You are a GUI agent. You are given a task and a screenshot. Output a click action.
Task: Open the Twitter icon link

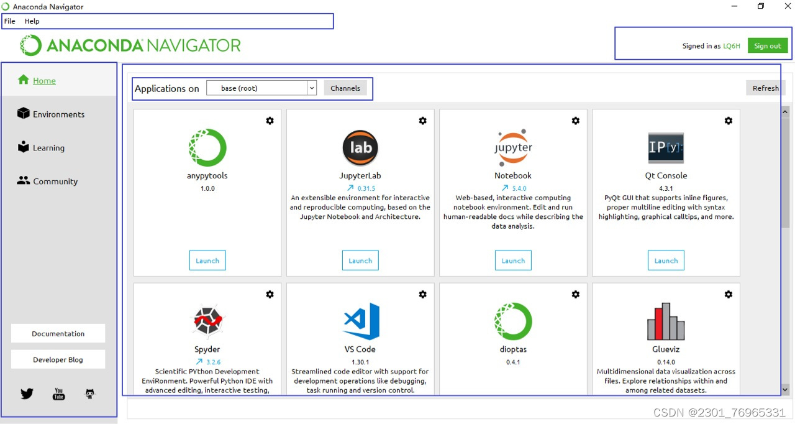27,394
